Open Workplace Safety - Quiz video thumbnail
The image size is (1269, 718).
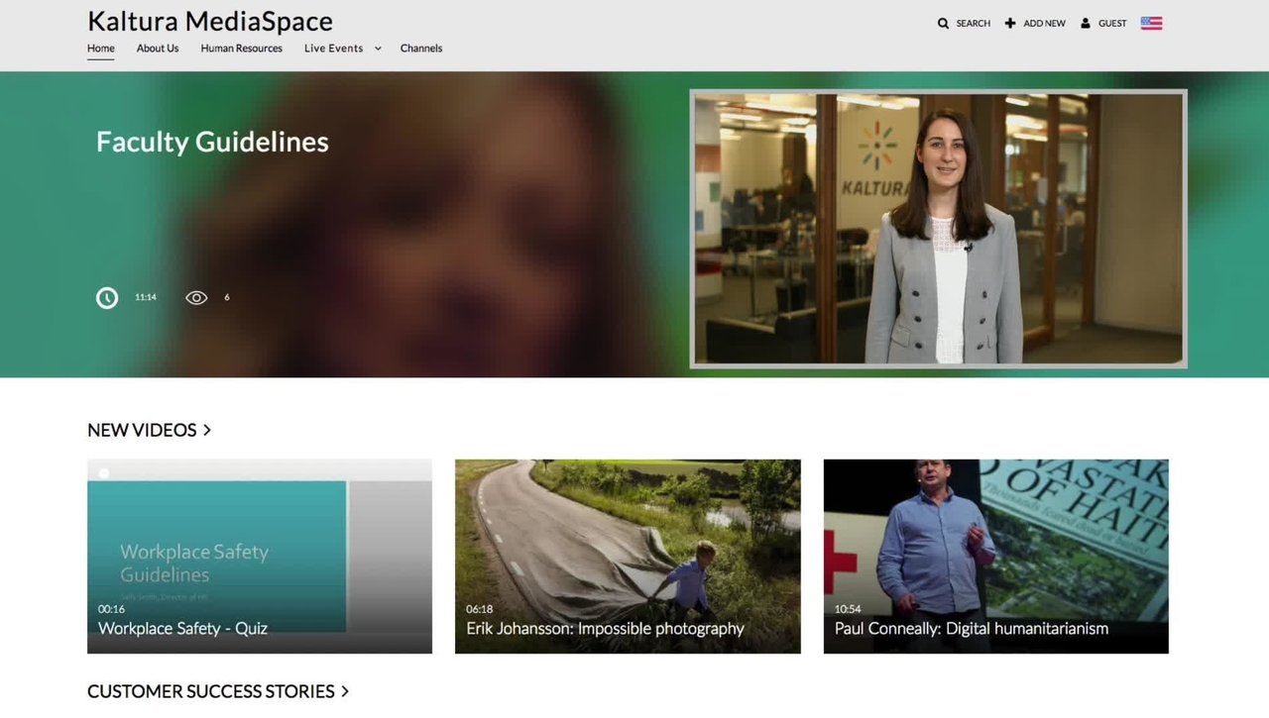260,556
